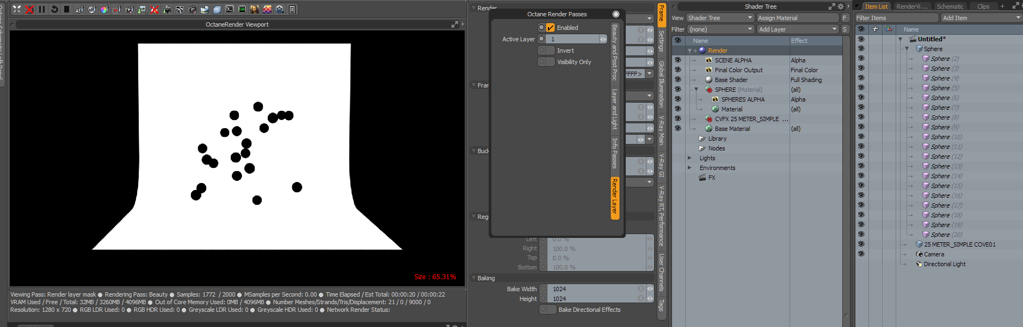Open the Filter (none) dropdown
The width and height of the screenshot is (1023, 327).
click(x=720, y=29)
